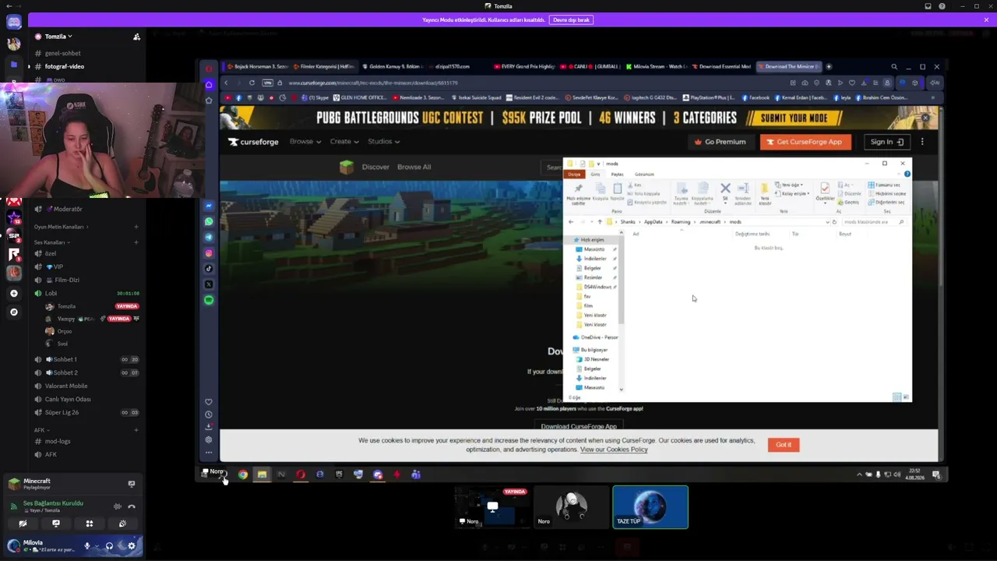
Task: Open OneDrive in Explorer navigation pane
Action: (x=597, y=337)
